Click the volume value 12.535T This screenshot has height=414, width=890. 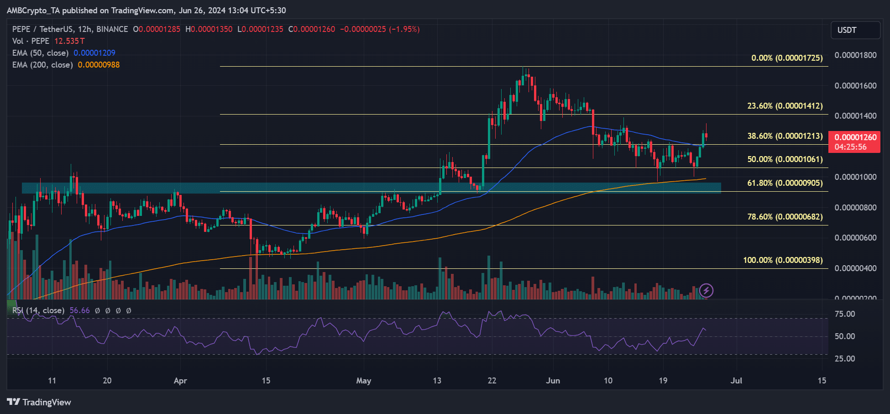[69, 41]
